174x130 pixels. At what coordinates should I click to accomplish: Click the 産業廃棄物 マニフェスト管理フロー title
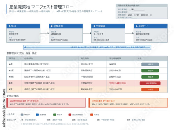pos(41,7)
